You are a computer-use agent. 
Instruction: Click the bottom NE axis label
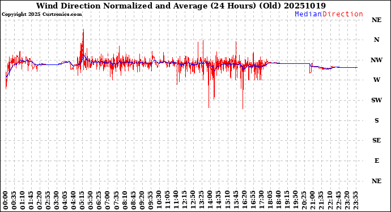tap(376, 181)
